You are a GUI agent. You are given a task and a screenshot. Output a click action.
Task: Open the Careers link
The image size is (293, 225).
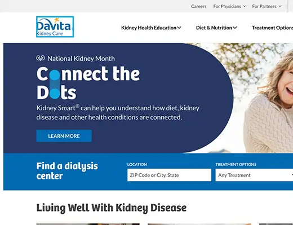pos(198,6)
